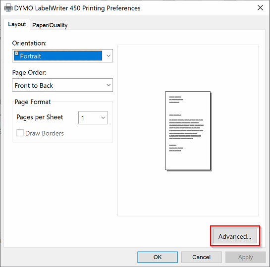Click the Page Format group label

[x=33, y=102]
